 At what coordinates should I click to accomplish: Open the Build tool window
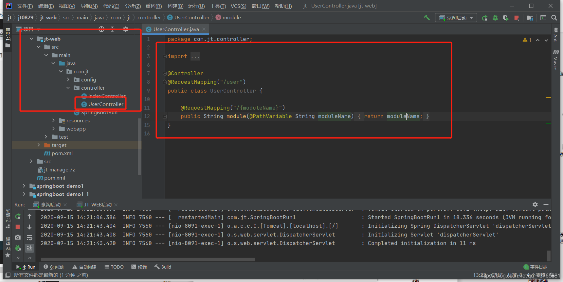tap(163, 267)
